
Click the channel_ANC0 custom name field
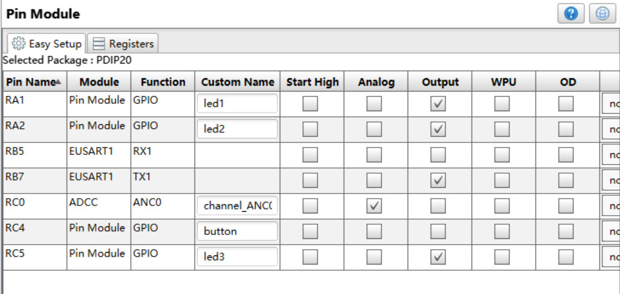(x=237, y=206)
